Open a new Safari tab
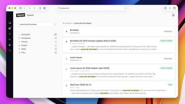Image resolution: width=185 pixels, height=104 pixels. [x=170, y=8]
